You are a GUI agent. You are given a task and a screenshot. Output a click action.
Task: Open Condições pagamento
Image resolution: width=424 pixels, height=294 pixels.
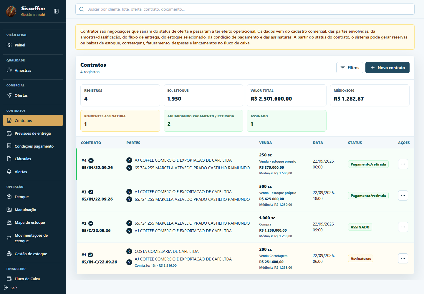click(x=33, y=146)
